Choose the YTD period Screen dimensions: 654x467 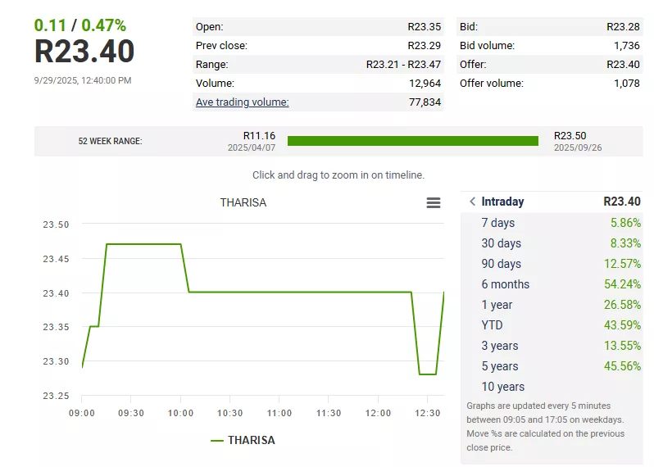[x=552, y=324]
